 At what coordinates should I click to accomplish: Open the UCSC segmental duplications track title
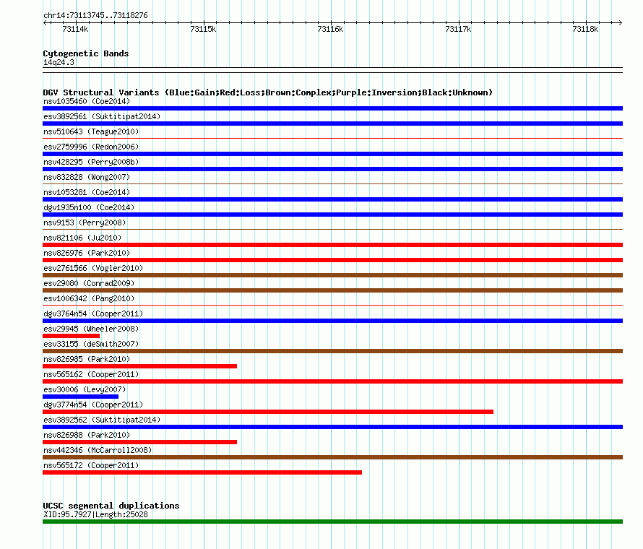(x=111, y=506)
